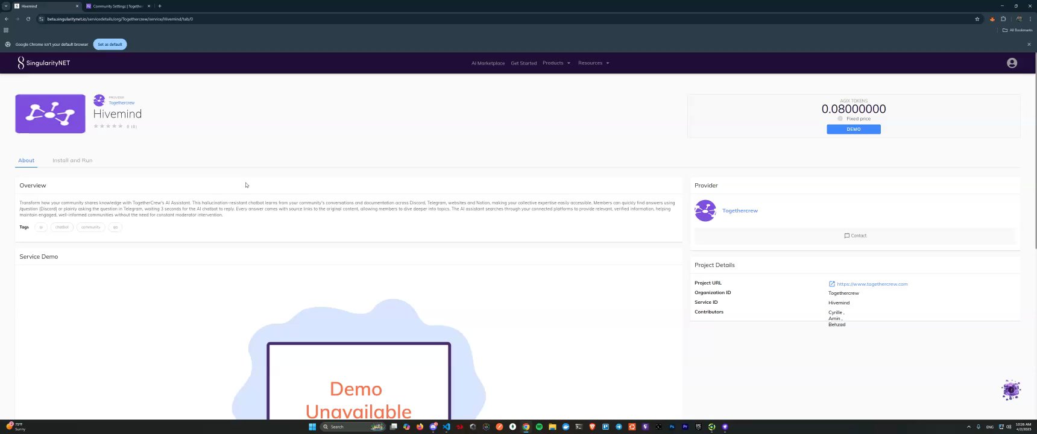
Task: Select the Hivemind browser tab
Action: coord(46,6)
